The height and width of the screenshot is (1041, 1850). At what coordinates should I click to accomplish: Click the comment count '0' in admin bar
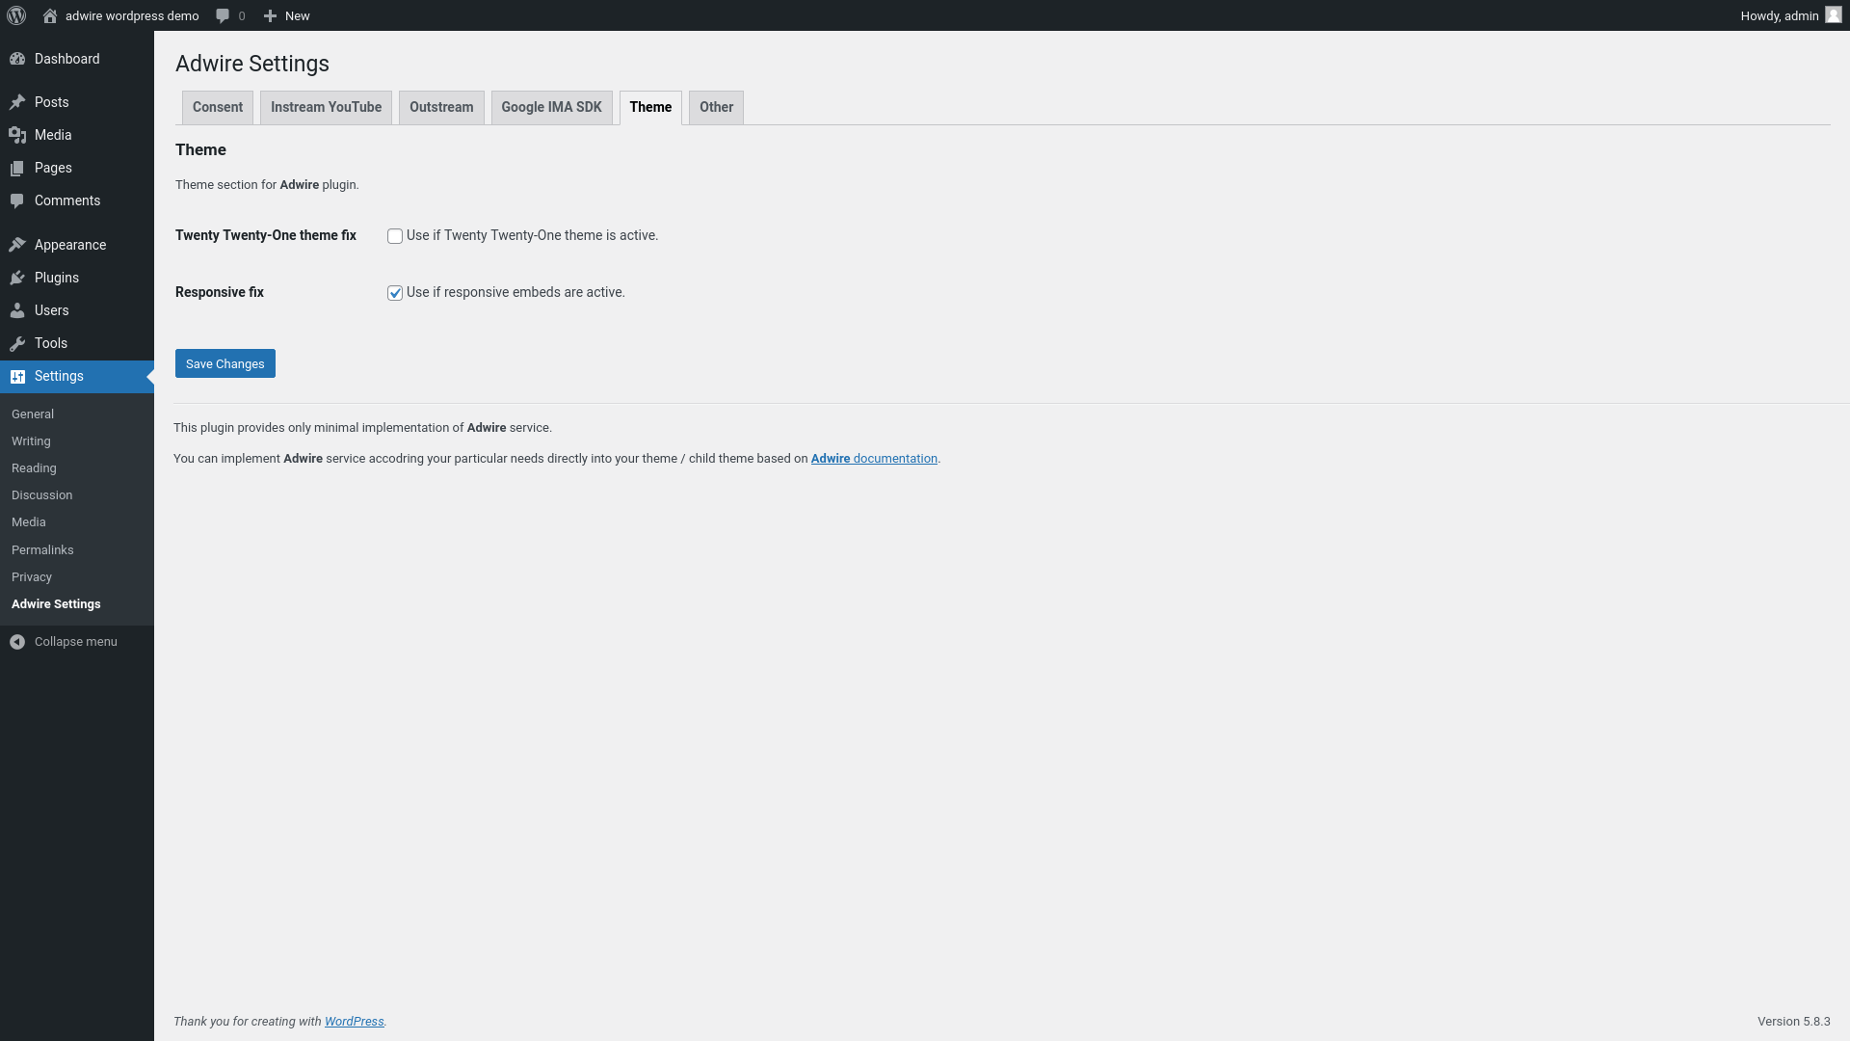[x=241, y=16]
